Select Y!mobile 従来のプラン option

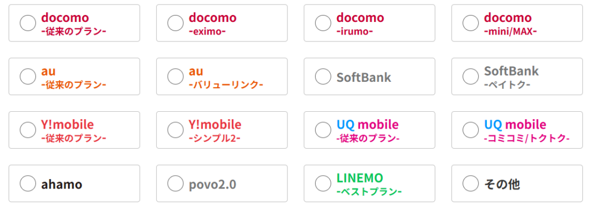[x=28, y=130]
